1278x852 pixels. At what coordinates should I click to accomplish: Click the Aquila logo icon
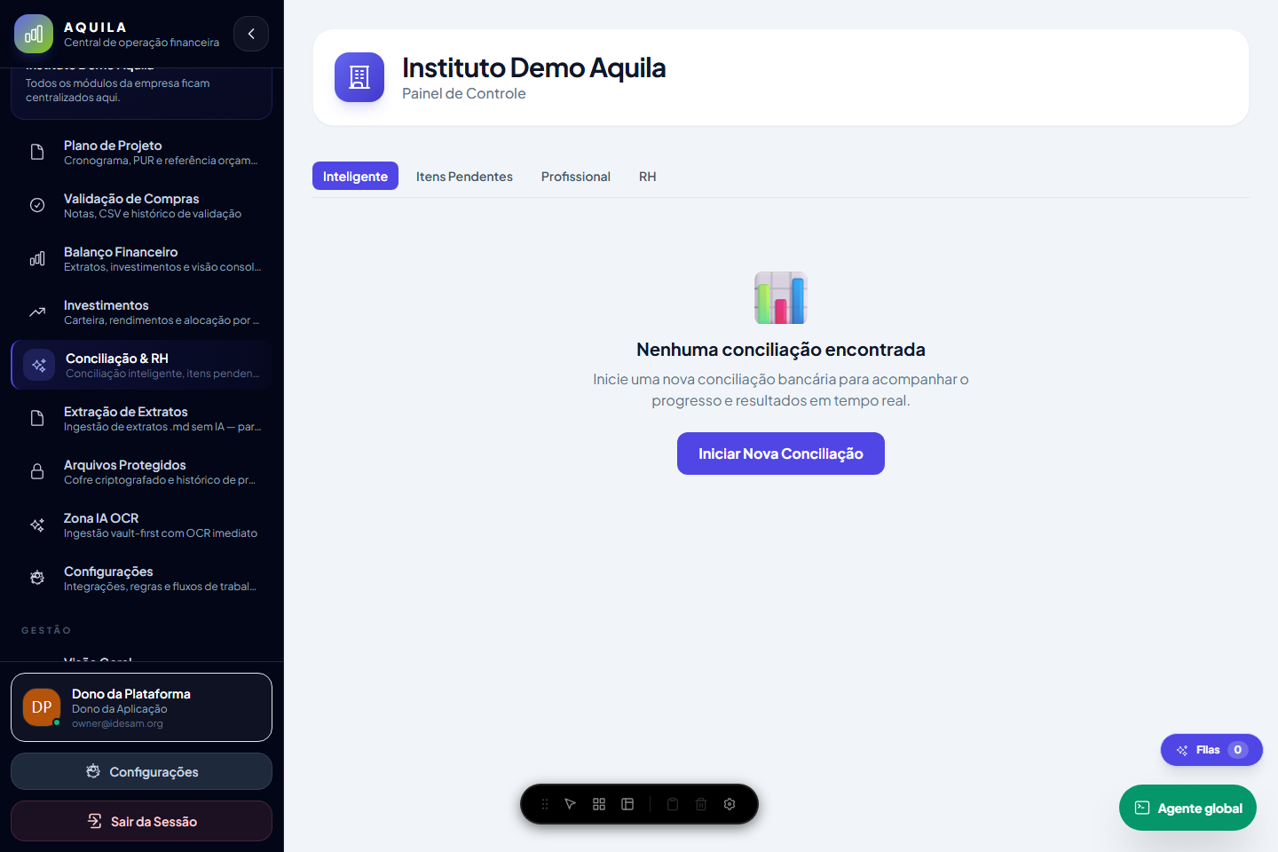[x=34, y=34]
